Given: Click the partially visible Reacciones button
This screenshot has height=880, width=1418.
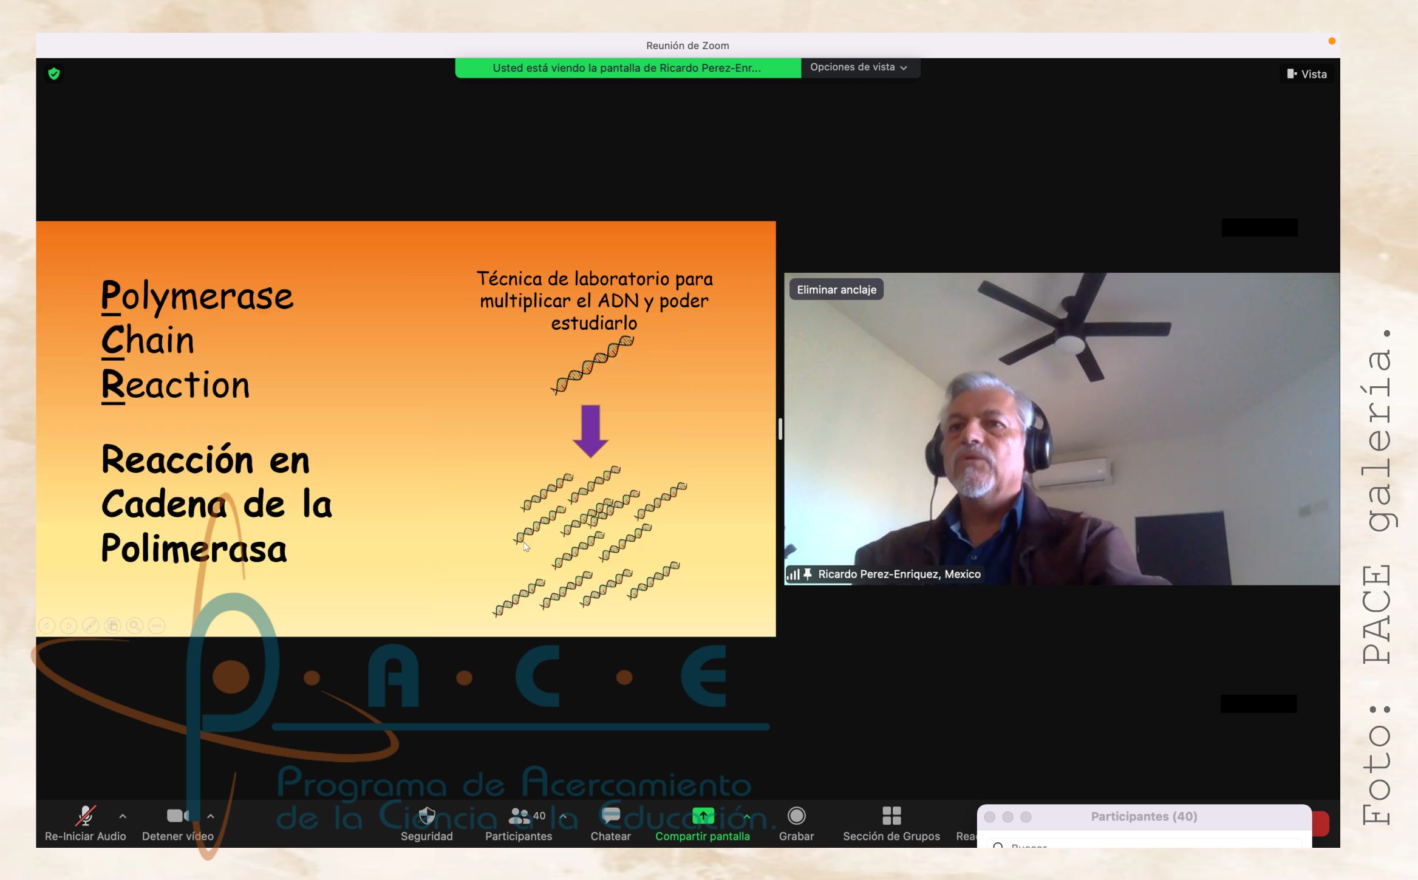Looking at the screenshot, I should [966, 836].
